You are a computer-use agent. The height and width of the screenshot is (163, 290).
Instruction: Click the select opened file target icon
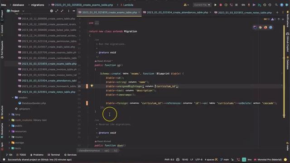coord(52,11)
